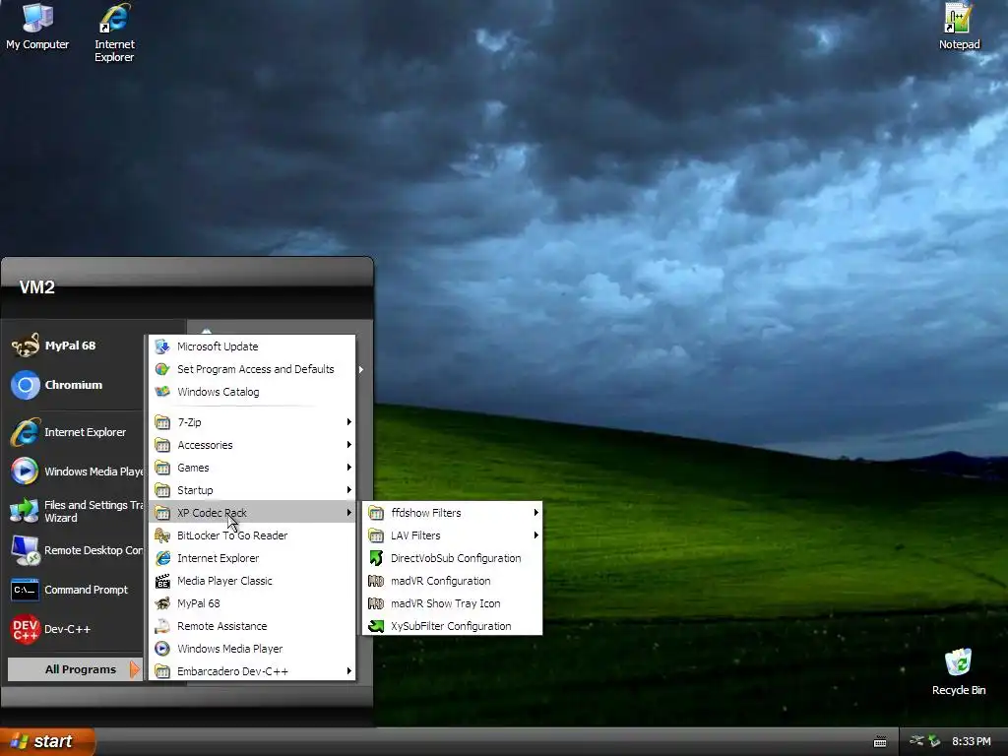Open the Accessories folder entry
This screenshot has width=1008, height=756.
click(x=252, y=445)
